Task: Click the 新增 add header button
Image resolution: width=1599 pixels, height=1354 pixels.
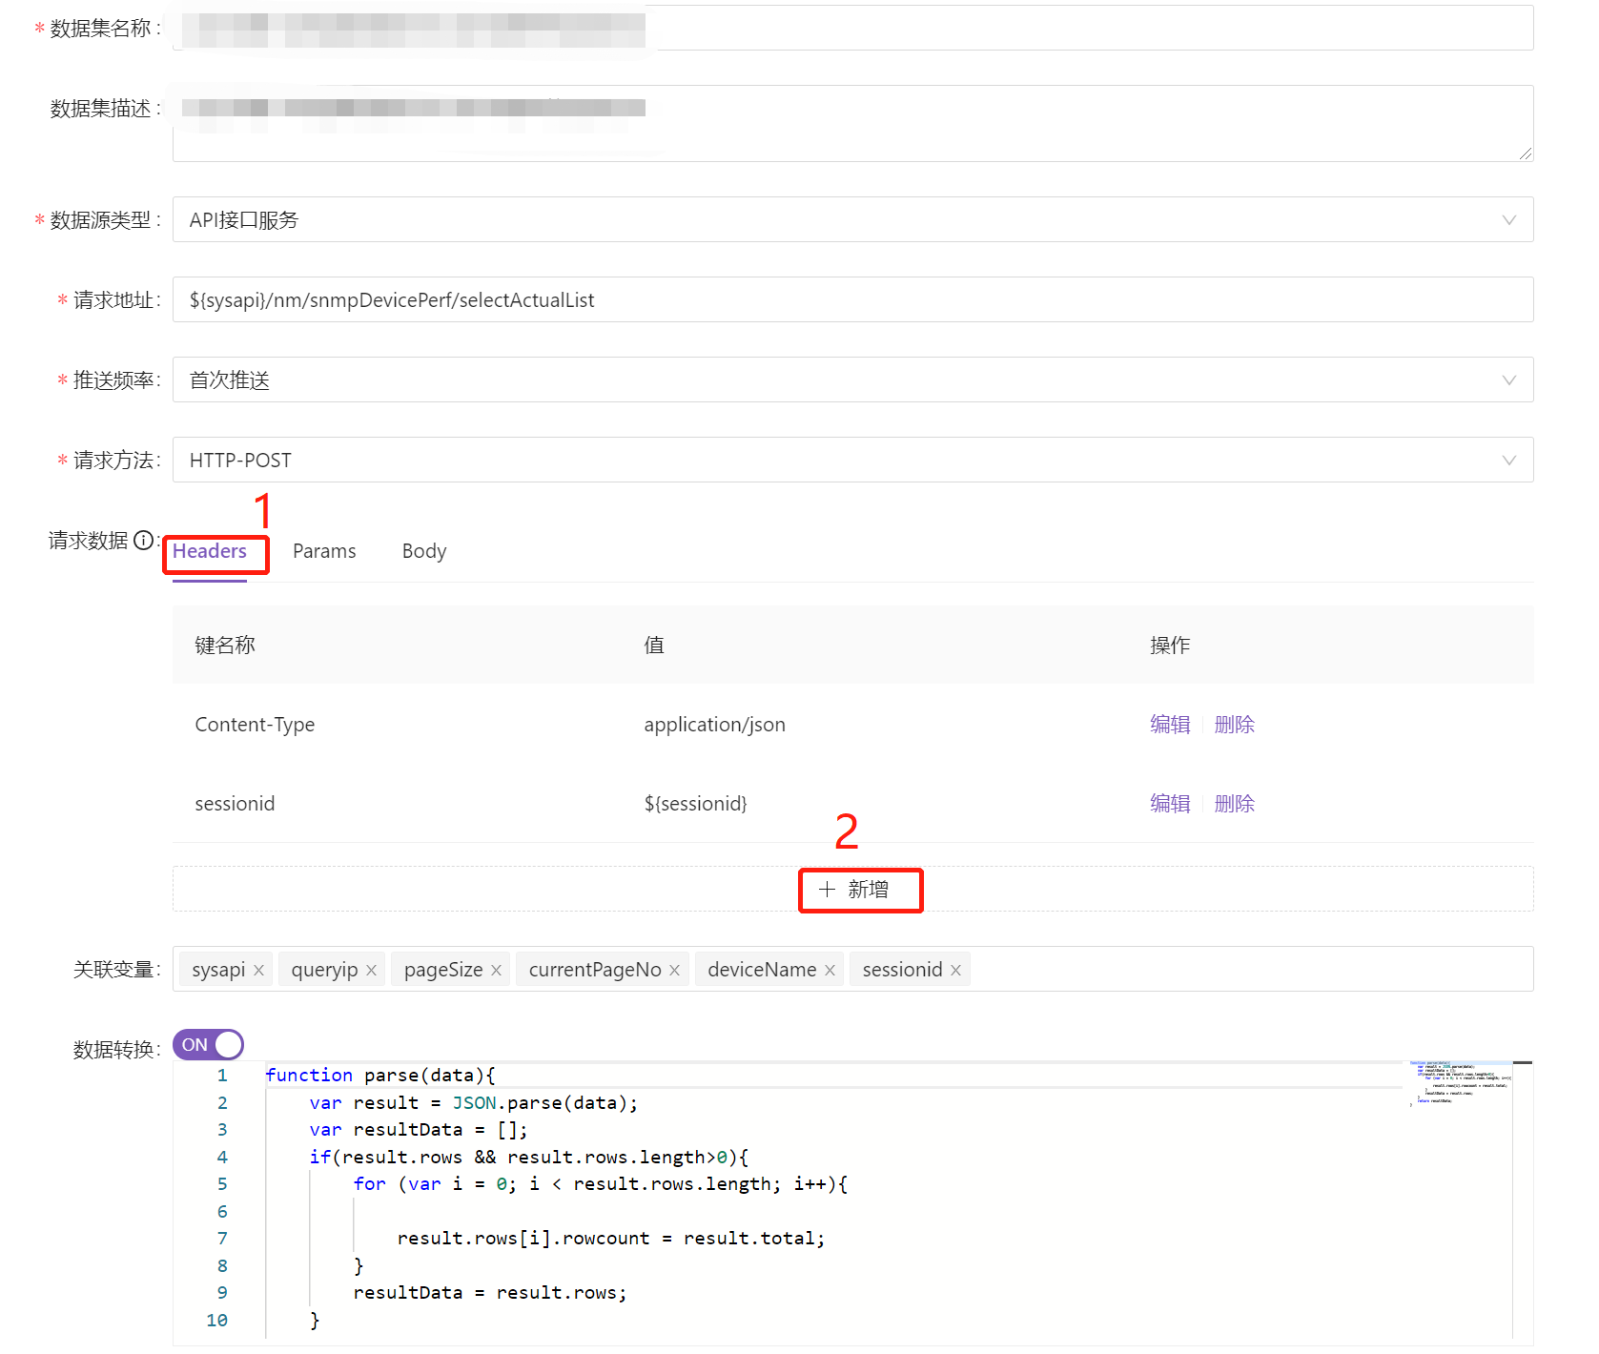Action: [853, 890]
